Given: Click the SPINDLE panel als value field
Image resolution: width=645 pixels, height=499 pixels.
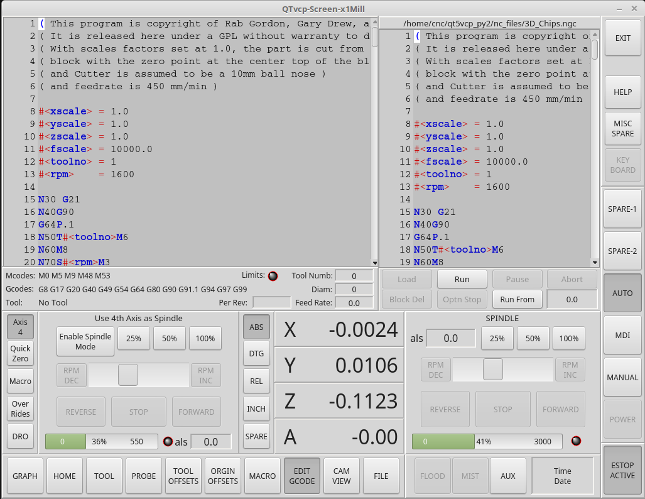Looking at the screenshot, I should pyautogui.click(x=451, y=339).
